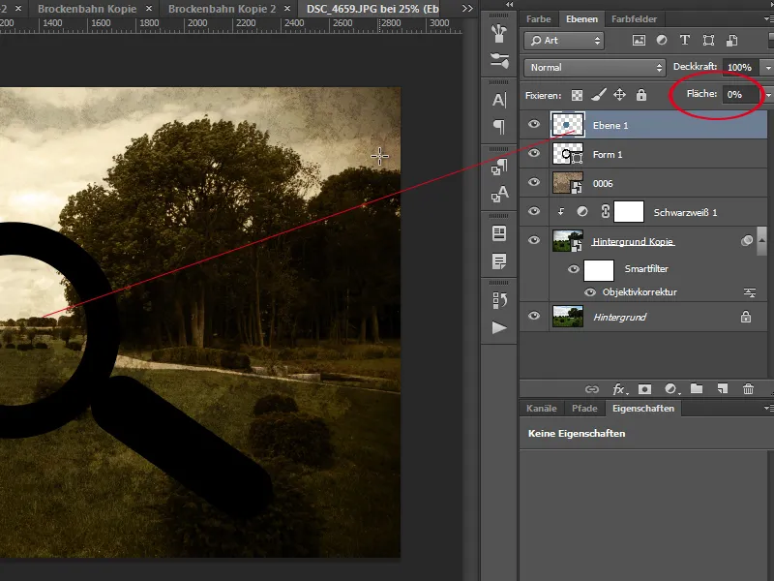Delete layer with trash icon
774x581 pixels.
point(748,389)
